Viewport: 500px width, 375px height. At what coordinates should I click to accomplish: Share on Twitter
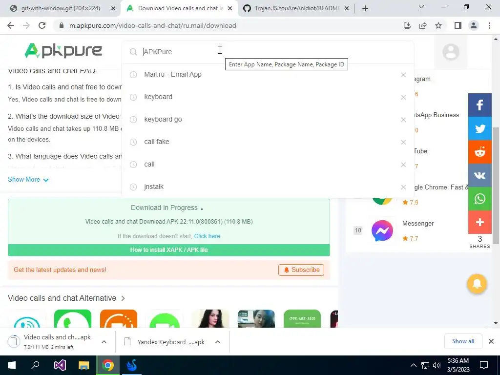[x=479, y=128]
